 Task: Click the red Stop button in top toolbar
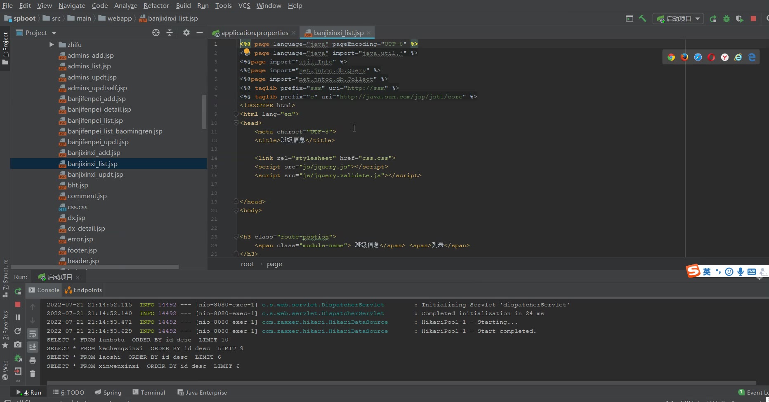point(753,19)
